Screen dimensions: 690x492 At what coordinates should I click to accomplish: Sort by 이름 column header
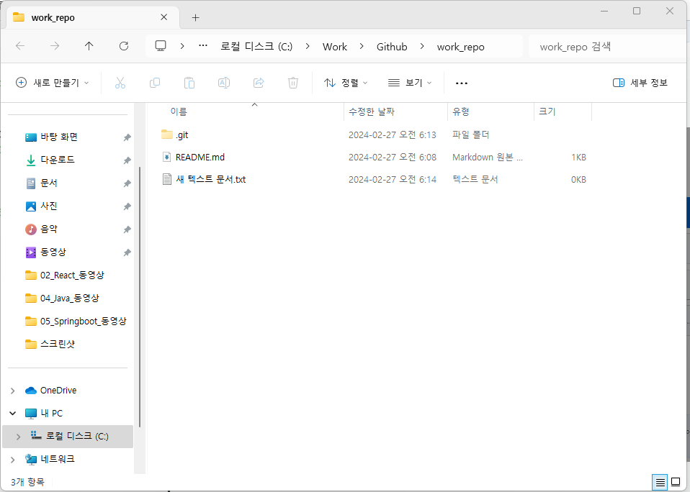(x=244, y=111)
